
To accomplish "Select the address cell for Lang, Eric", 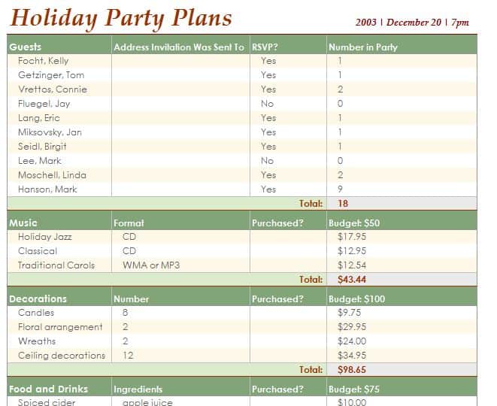I will [x=180, y=118].
